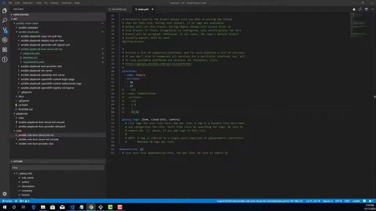
Task: Open the Help menu
Action: click(x=77, y=3)
